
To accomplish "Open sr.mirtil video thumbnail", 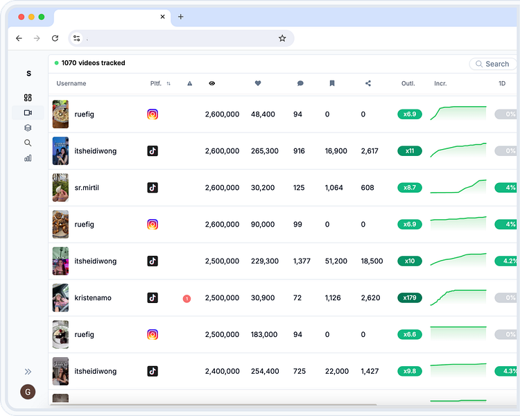I will tap(61, 188).
